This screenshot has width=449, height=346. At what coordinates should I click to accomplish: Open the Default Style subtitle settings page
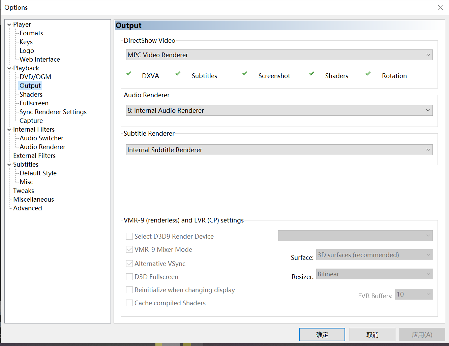point(37,173)
